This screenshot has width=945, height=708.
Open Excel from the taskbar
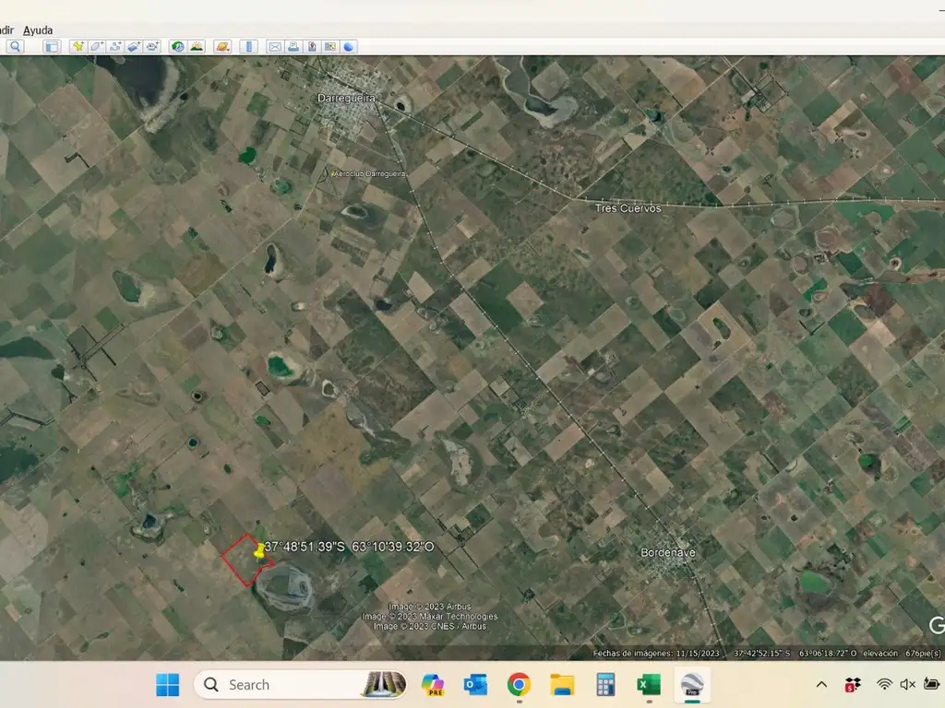tap(648, 684)
